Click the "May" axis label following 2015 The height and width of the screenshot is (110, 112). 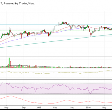pos(55,107)
